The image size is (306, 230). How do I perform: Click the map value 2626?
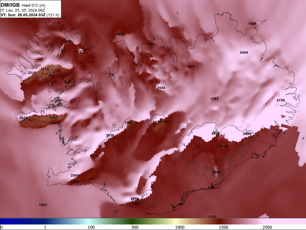point(23,118)
